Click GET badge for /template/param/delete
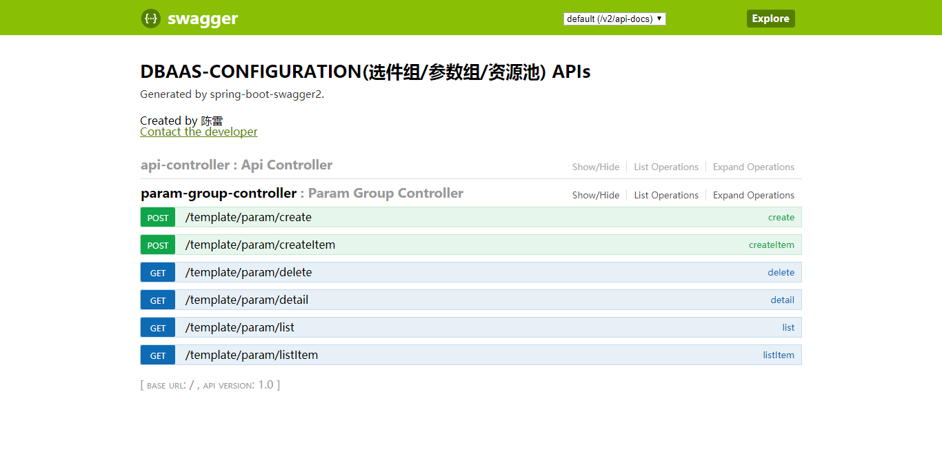Screen dimensions: 942x465 (x=158, y=273)
